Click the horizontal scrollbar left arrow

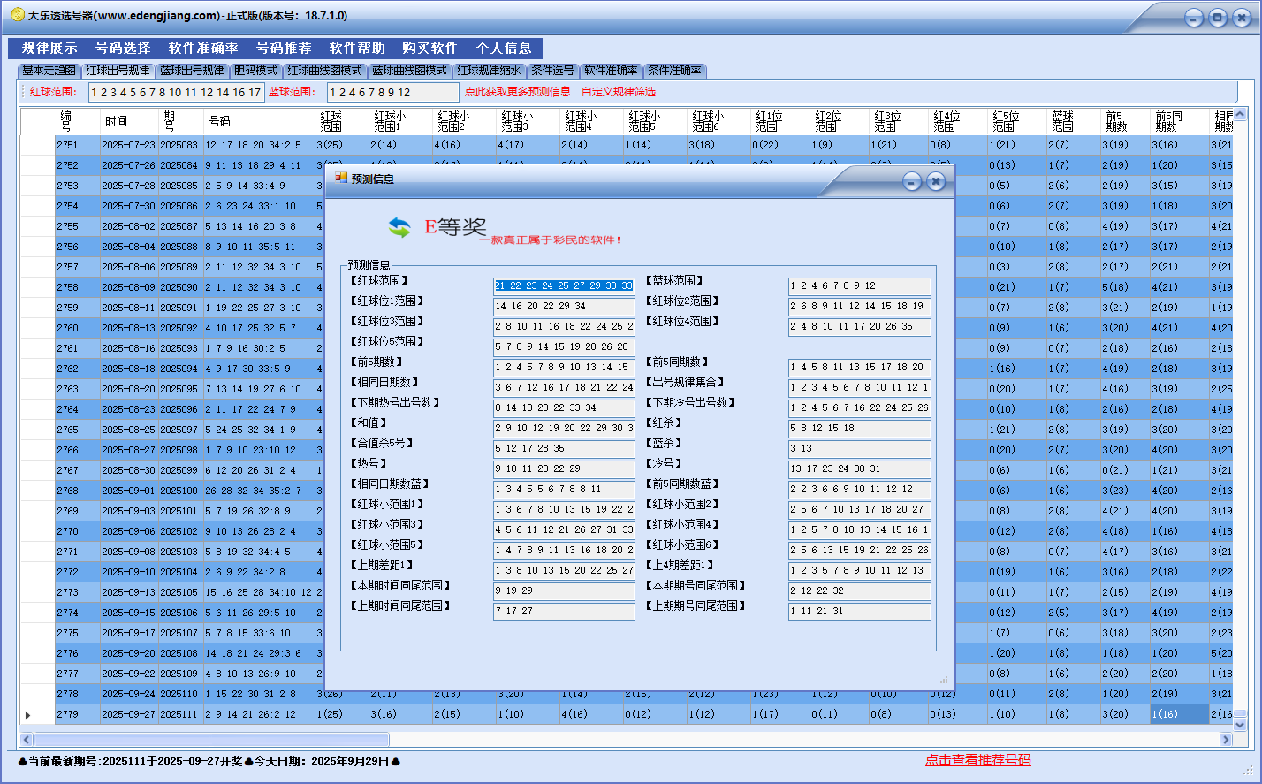pos(27,739)
